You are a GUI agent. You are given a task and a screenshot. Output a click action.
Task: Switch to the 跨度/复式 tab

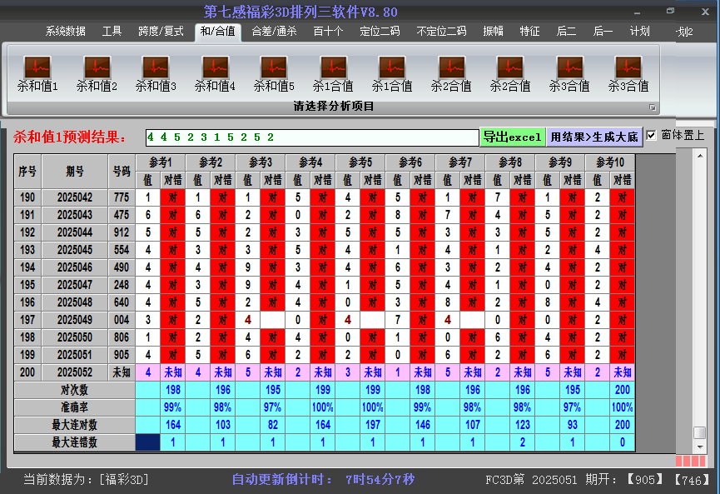tap(161, 32)
